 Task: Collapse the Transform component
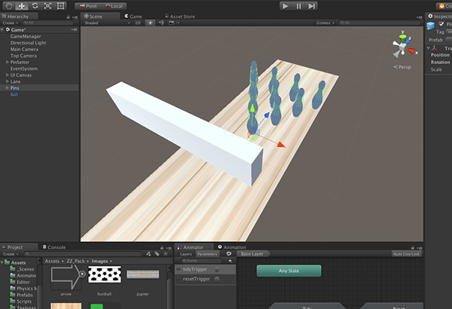429,48
